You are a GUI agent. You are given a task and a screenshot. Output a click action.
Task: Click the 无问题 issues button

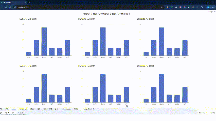(212, 113)
